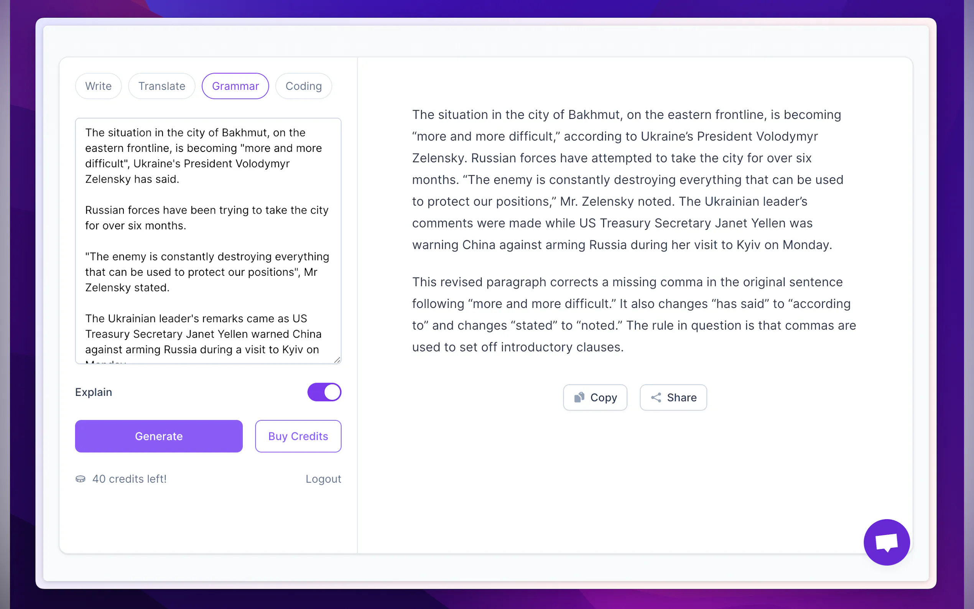Click the coin icon beside credits
Image resolution: width=974 pixels, height=609 pixels.
coord(81,479)
